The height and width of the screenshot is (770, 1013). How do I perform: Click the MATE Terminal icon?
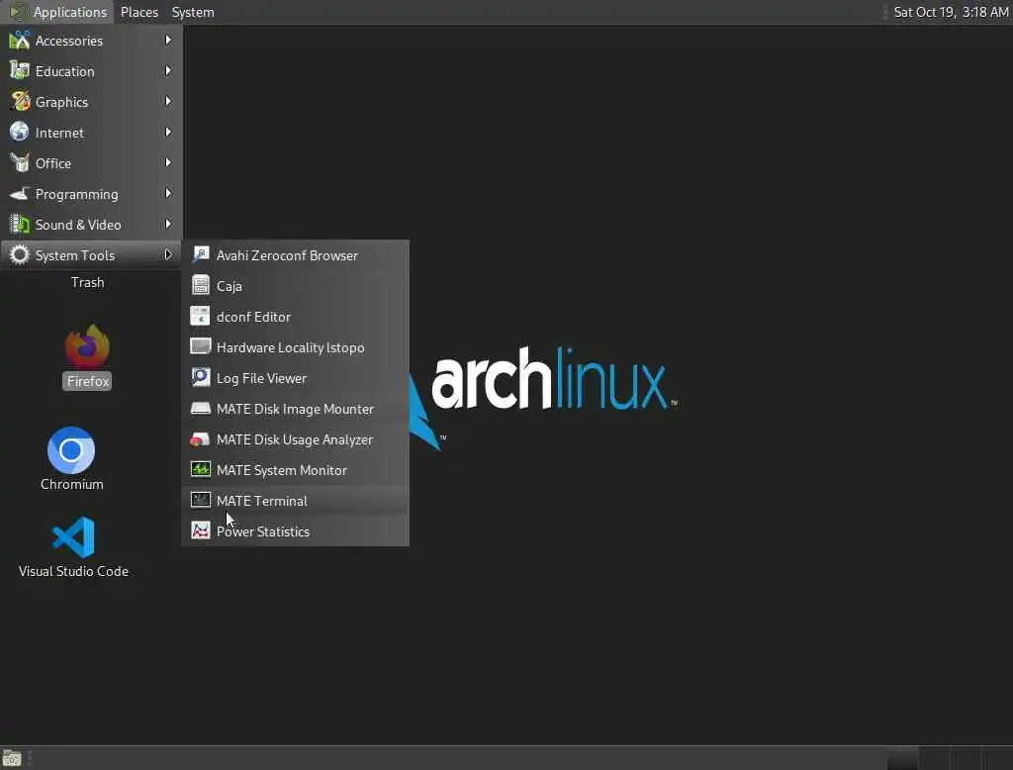pyautogui.click(x=200, y=501)
